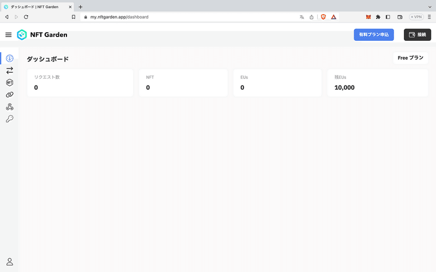Click the ダッシュボード page heading
Viewport: 436px width, 272px height.
coord(47,59)
